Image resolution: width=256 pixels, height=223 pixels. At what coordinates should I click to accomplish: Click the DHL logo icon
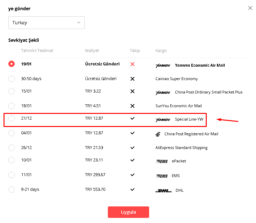163,190
